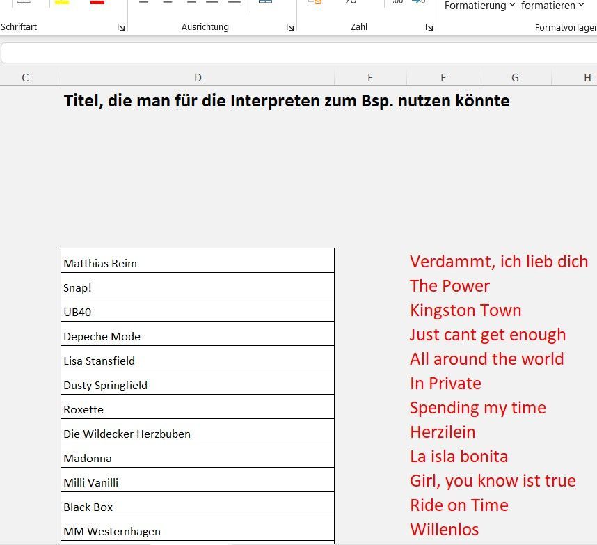Screen dimensions: 597x545
Task: Expand the Zahl group dialog launcher
Action: click(429, 27)
